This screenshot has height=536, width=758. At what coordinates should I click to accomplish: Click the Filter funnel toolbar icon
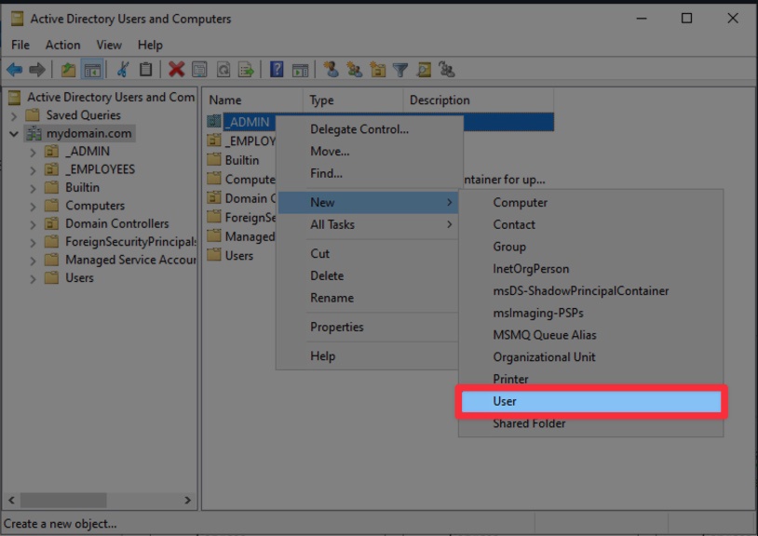400,70
